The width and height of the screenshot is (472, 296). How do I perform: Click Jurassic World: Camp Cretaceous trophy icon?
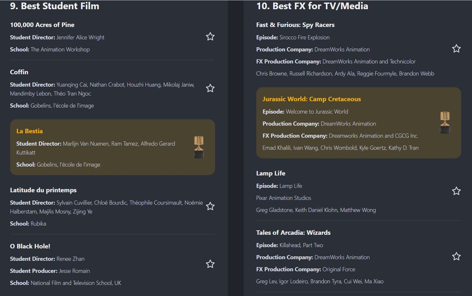445,122
